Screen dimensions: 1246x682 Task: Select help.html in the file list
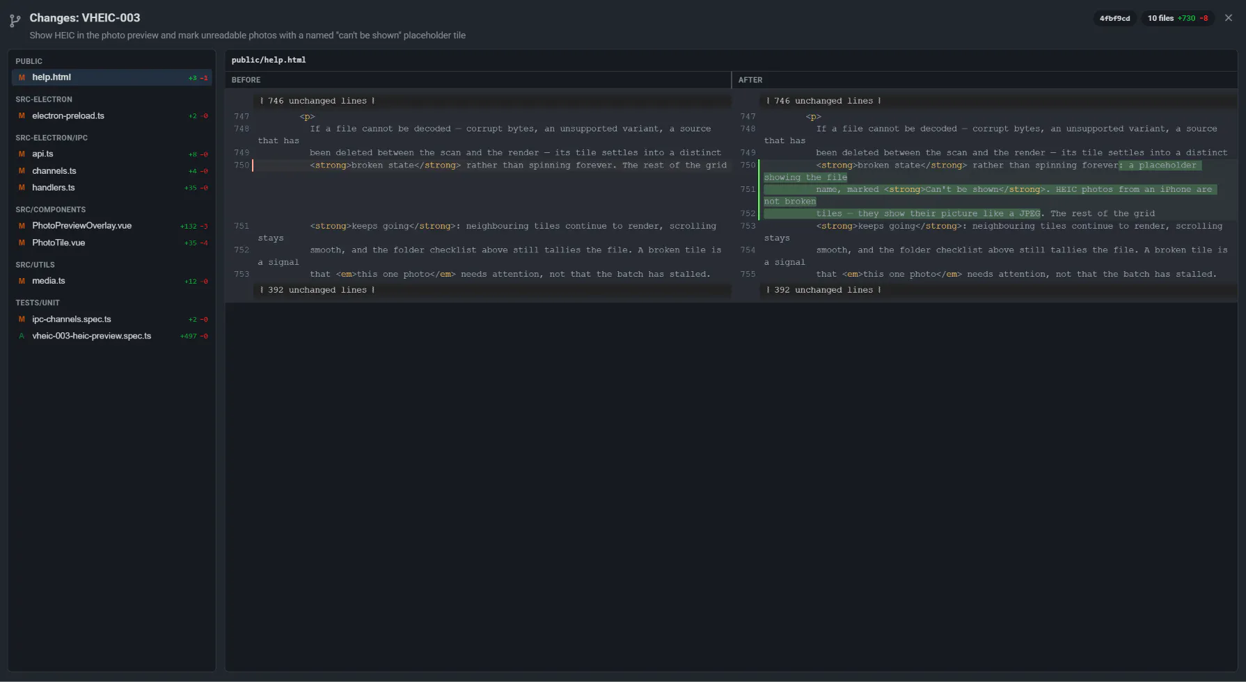pyautogui.click(x=111, y=77)
